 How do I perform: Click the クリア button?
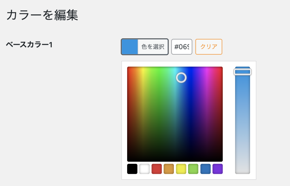209,47
